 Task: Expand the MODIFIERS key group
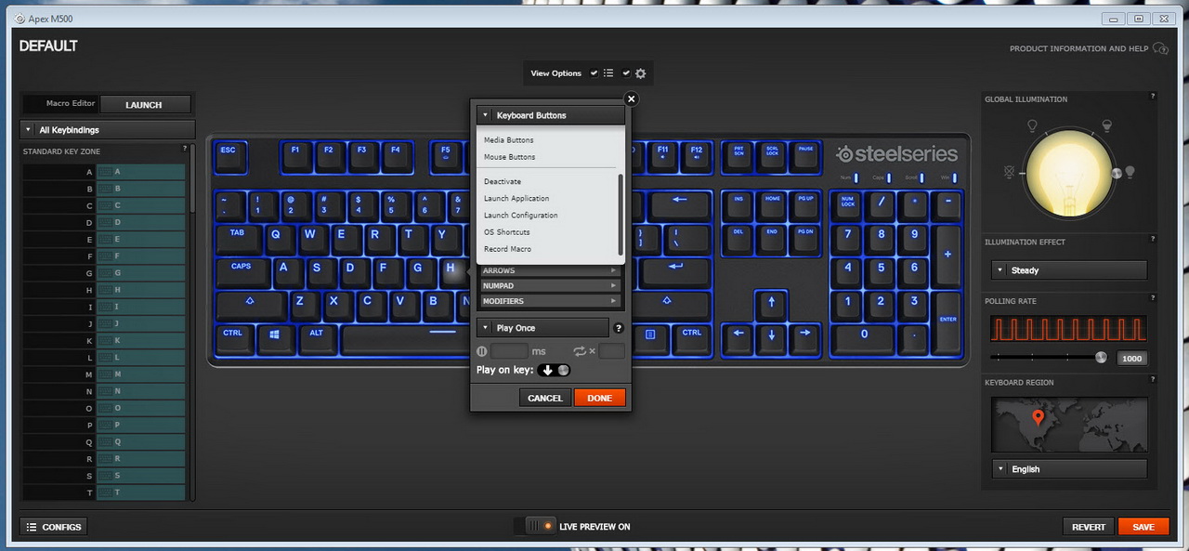pos(550,301)
